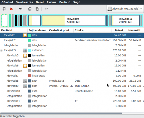This screenshot has height=118, width=144.
Task: Click the 'ismeretlen' filesystem of /dev/sdb5
Action: coord(38,56)
